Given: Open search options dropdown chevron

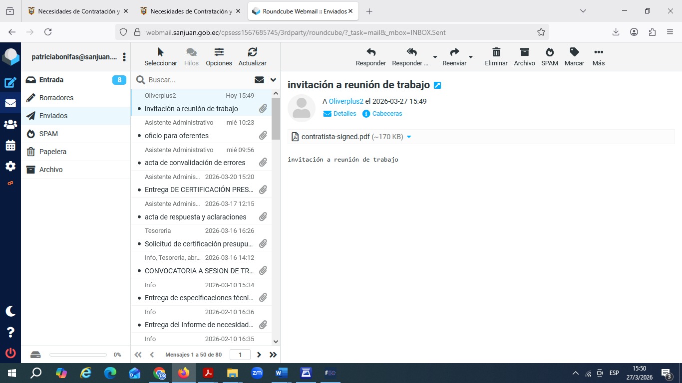Looking at the screenshot, I should pos(273,80).
